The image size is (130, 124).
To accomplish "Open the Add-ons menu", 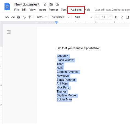I will tap(76, 10).
